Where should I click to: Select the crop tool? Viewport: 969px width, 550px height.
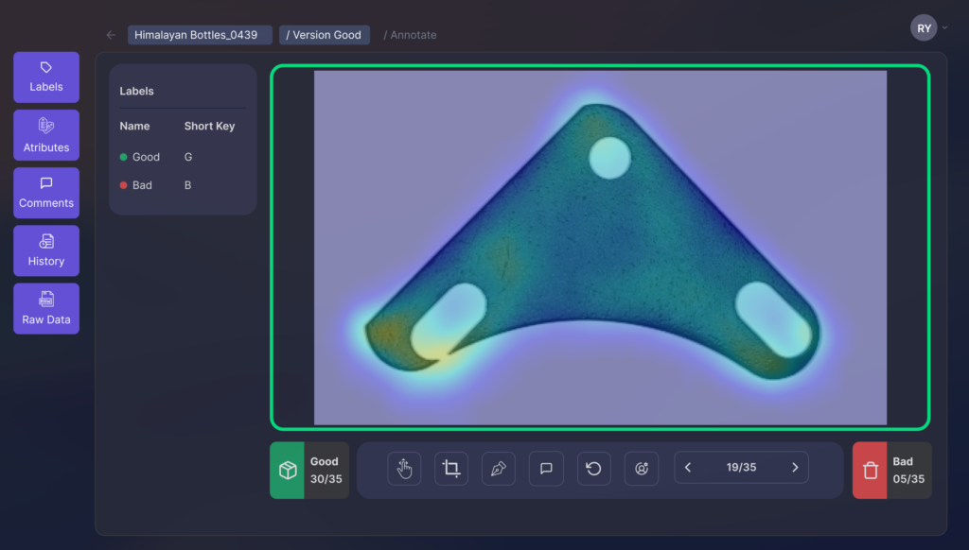point(451,469)
